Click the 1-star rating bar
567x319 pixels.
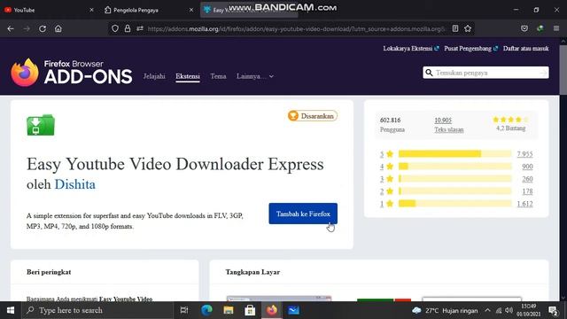pos(454,204)
